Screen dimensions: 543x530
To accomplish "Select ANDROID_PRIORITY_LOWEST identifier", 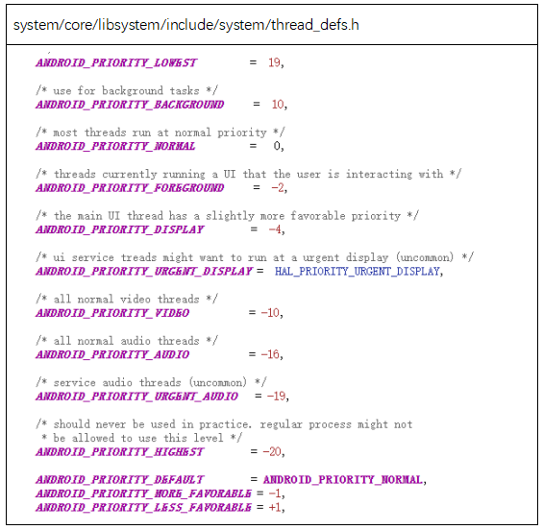I will (x=116, y=62).
